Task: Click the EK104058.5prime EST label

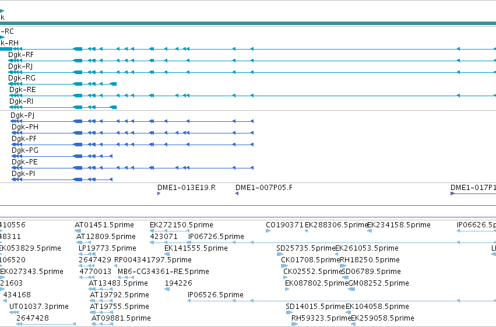Action: pos(377,307)
